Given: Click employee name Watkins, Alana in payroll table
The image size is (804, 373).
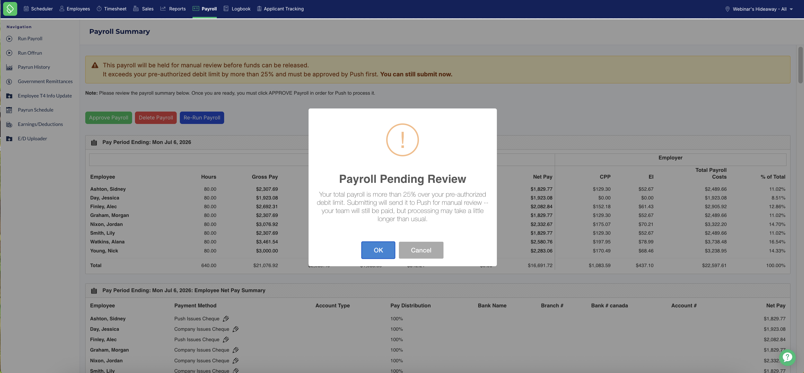Looking at the screenshot, I should pyautogui.click(x=107, y=242).
